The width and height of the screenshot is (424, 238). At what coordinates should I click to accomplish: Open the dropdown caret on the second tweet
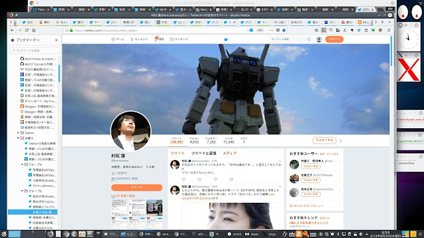[280, 186]
